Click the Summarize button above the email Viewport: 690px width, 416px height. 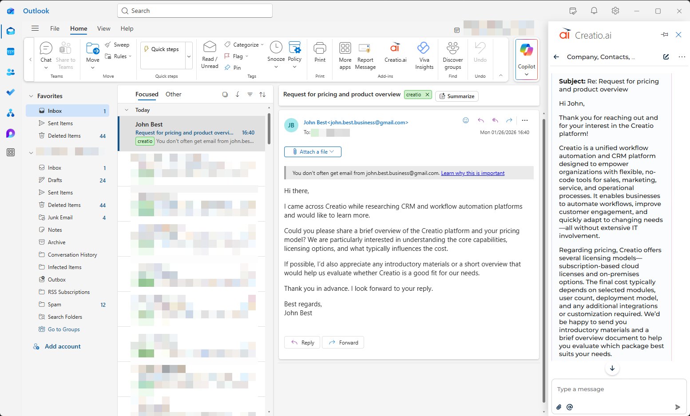tap(456, 96)
